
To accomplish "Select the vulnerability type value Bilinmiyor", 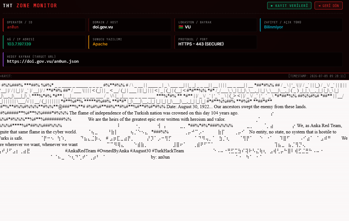I will point(273,27).
